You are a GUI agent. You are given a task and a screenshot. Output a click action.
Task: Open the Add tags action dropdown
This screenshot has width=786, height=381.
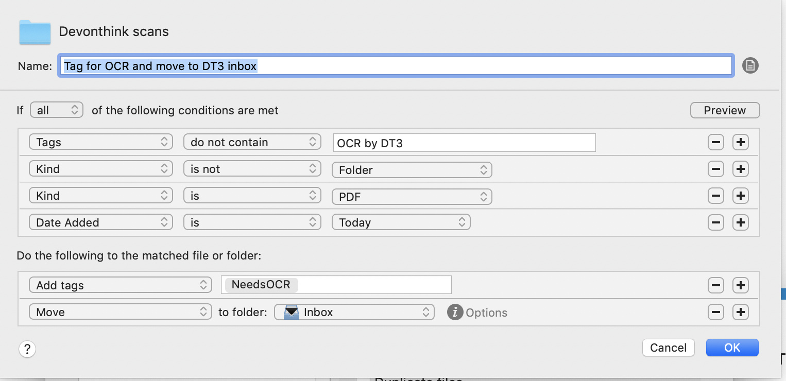(x=120, y=285)
